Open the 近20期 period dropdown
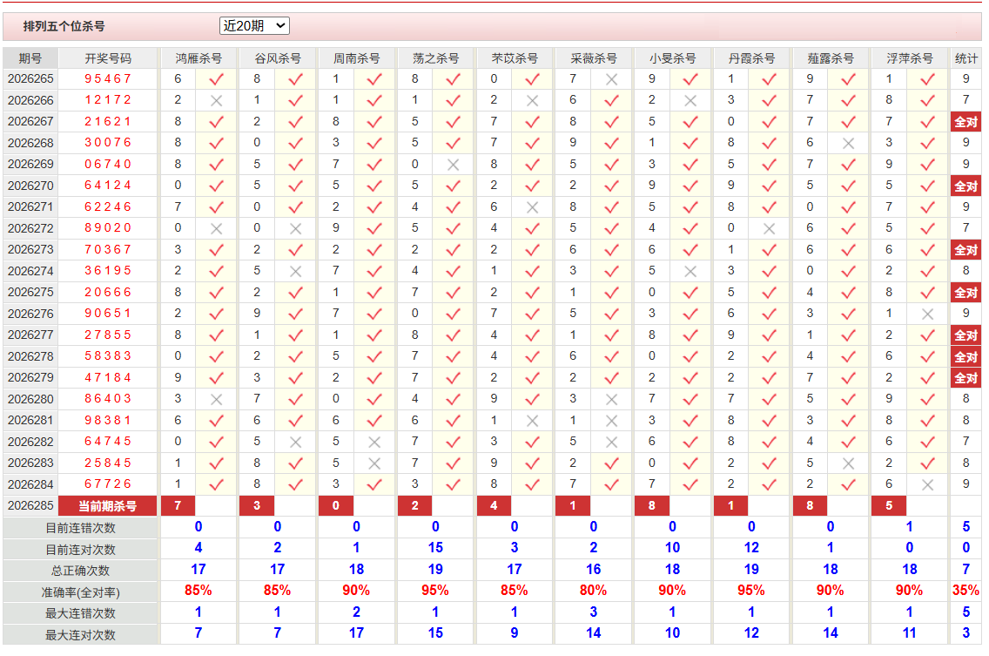The height and width of the screenshot is (656, 989). coord(254,26)
